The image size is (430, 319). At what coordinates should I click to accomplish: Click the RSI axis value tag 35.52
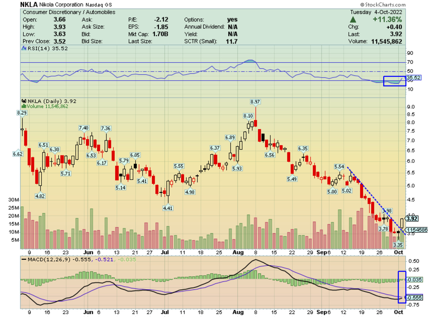pyautogui.click(x=413, y=78)
